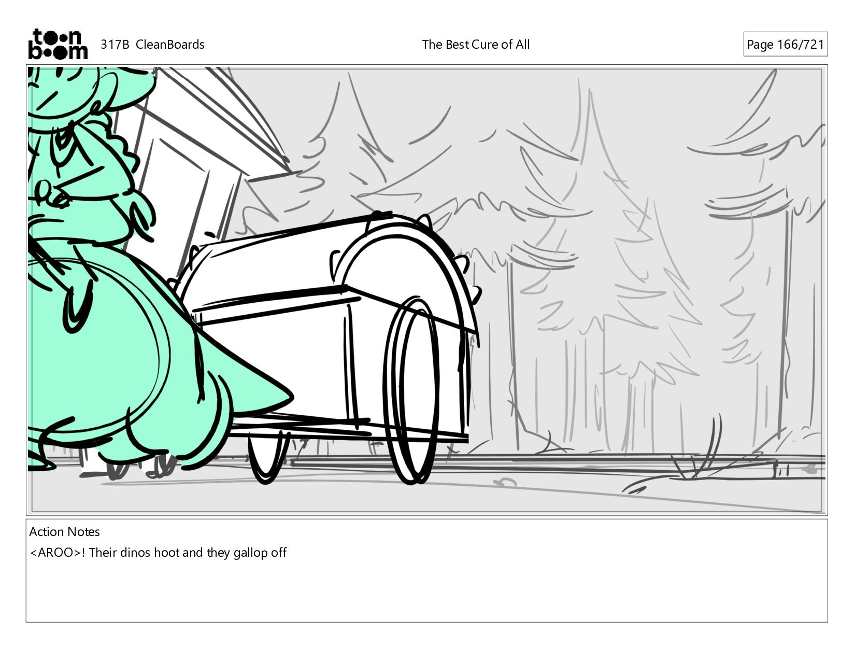Click the note '<AROO>! Their dinos hoot and they gallop off'
855x661 pixels.
point(158,553)
